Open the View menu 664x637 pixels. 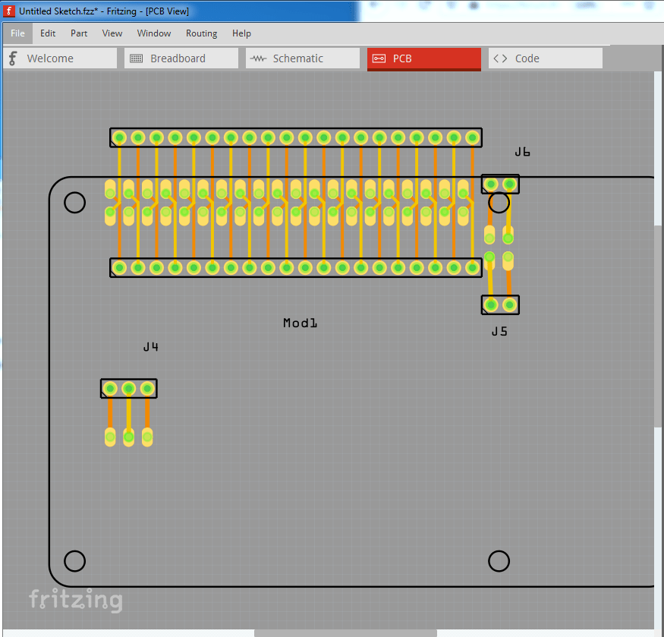click(x=112, y=33)
